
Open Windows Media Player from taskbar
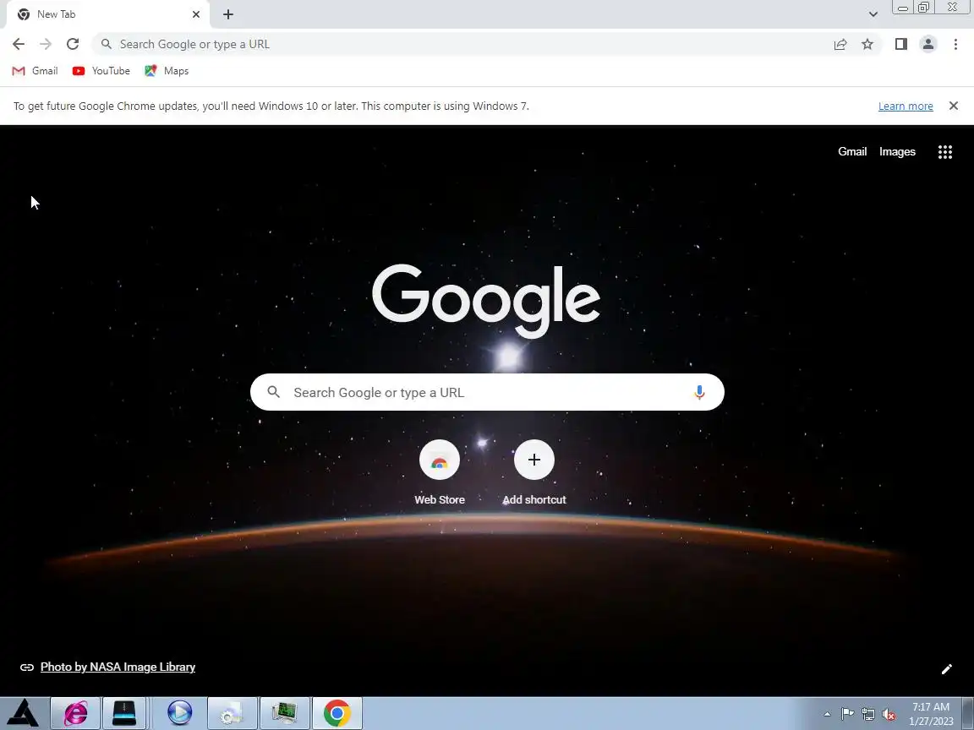pos(179,712)
